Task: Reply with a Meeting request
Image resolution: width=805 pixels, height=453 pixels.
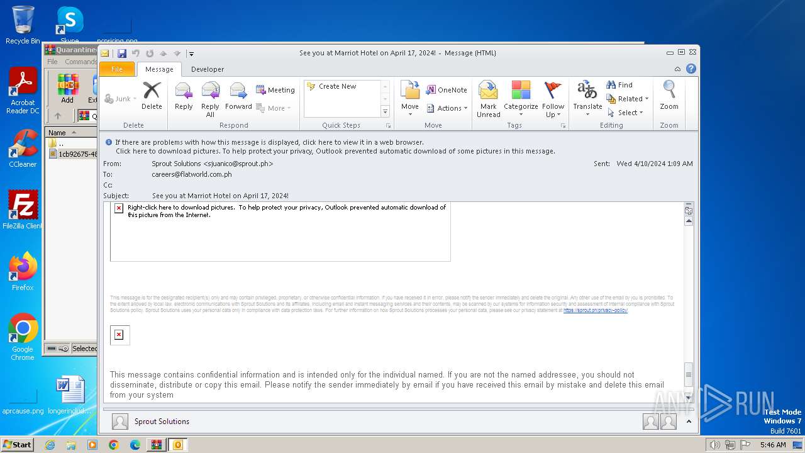Action: click(x=275, y=90)
